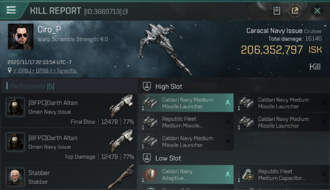
Task: Open Darth Altan's Top Damage portrait
Action: click(15, 142)
